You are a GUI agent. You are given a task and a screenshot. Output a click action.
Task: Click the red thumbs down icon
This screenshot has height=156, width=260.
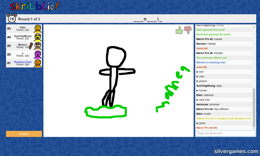pos(188,30)
